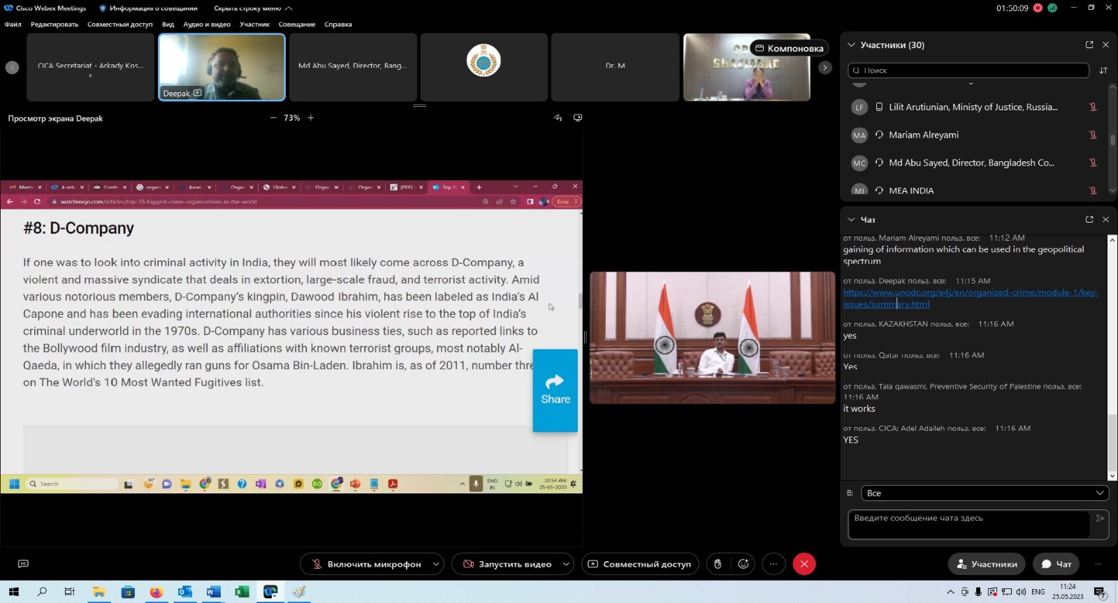This screenshot has width=1118, height=603.
Task: Open the Совещание menu
Action: [x=296, y=24]
